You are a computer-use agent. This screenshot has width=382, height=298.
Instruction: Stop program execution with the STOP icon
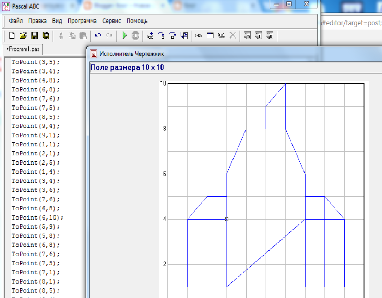[135, 36]
